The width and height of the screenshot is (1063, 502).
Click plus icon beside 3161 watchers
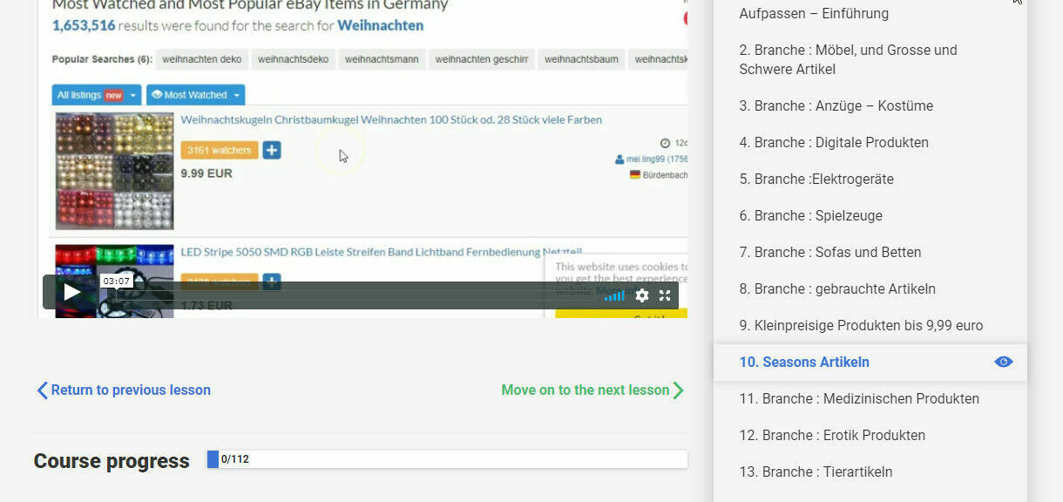272,150
